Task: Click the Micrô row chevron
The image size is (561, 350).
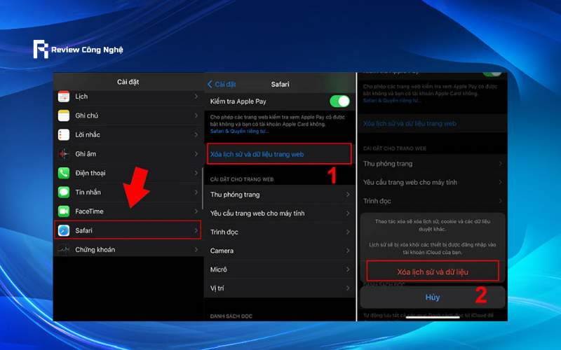Action: (348, 269)
